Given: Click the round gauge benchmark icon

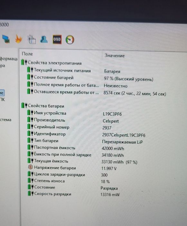Looking at the screenshot, I should pos(70,40).
